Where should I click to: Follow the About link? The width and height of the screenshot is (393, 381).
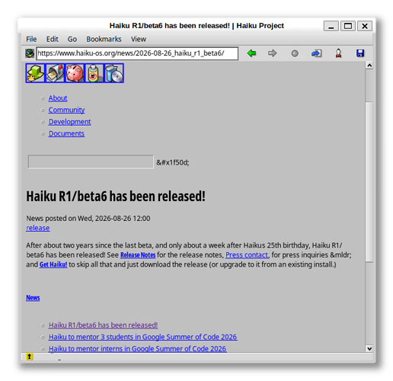click(x=58, y=98)
